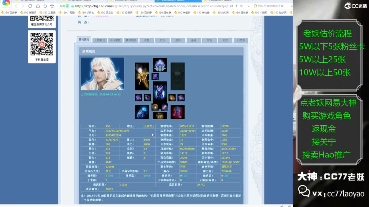
Task: Click the golden belt icon below the armor
Action: pyautogui.click(x=160, y=116)
